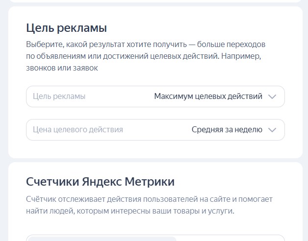
Task: Click the Средняя за неделю value
Action: 227,130
